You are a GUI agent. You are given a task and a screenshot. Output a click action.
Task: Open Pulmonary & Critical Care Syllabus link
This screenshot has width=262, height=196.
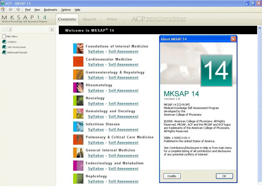point(96,142)
